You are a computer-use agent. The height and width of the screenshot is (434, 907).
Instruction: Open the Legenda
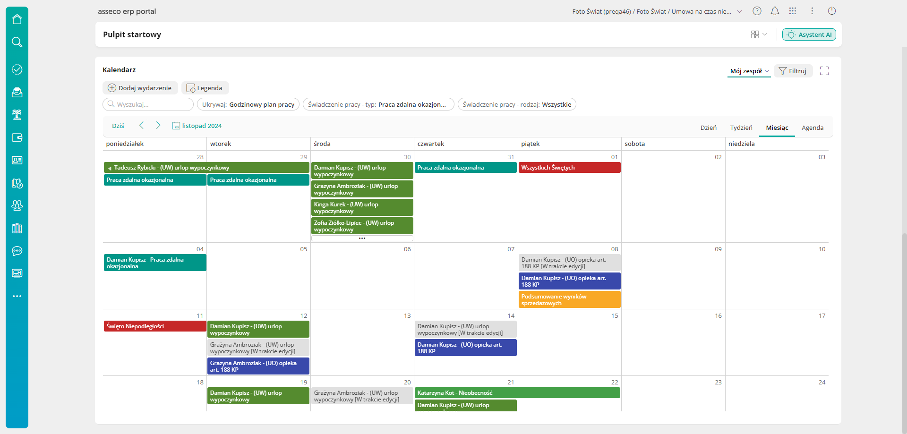pyautogui.click(x=205, y=88)
